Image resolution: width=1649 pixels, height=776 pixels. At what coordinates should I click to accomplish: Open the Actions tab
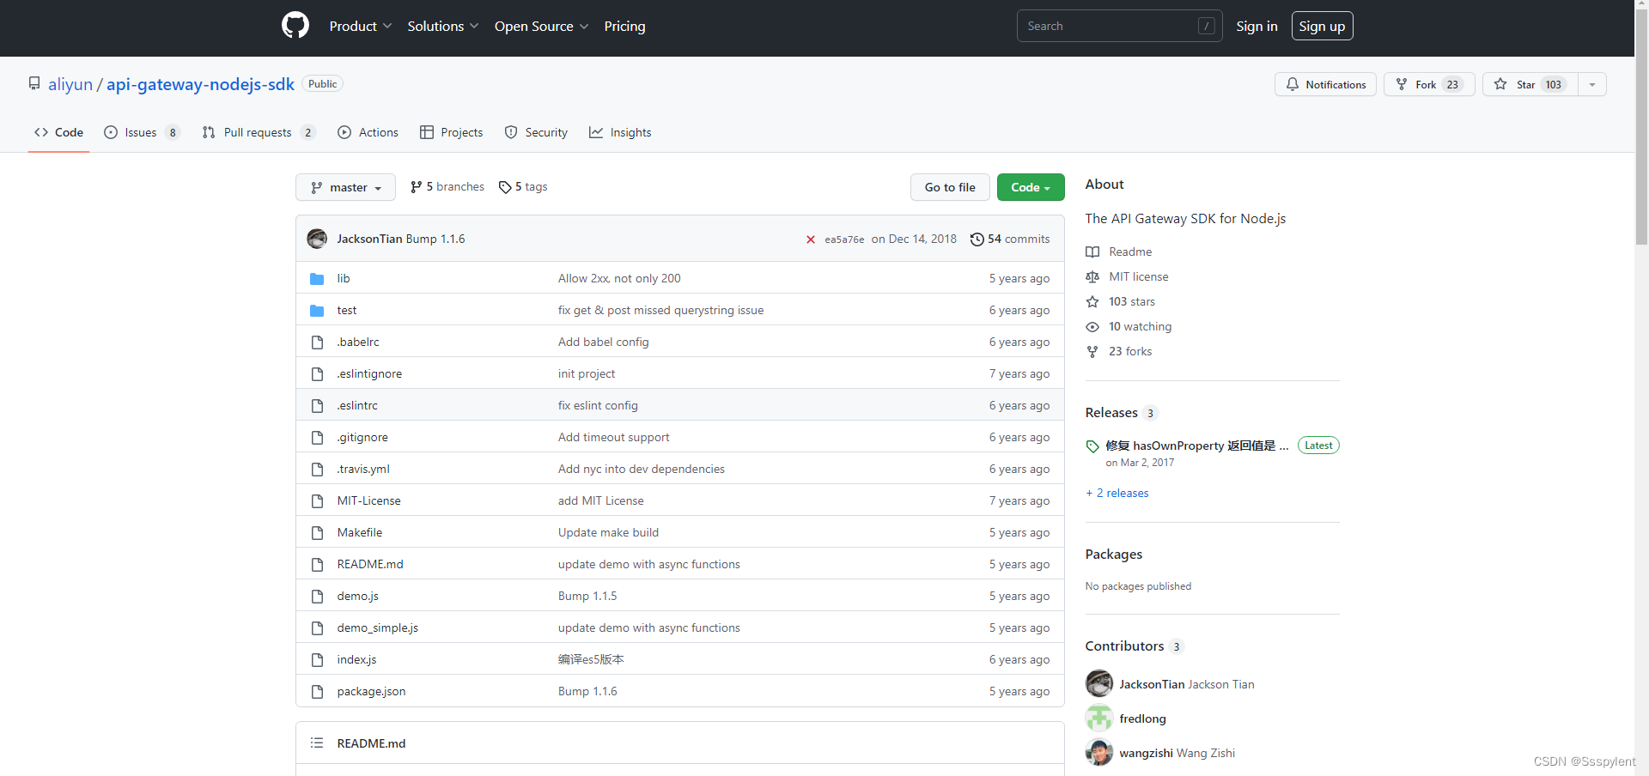(368, 132)
